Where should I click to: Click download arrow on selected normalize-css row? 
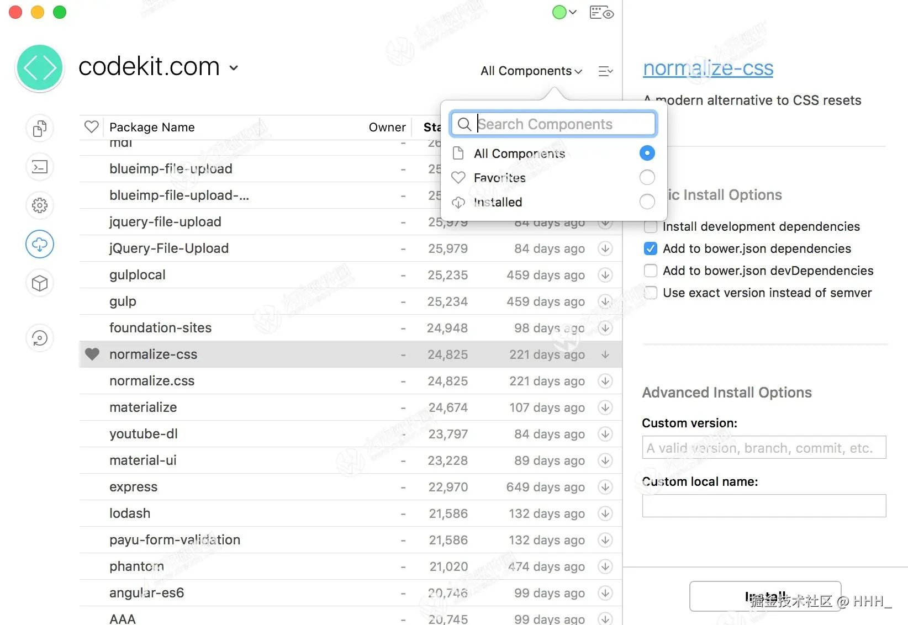pyautogui.click(x=605, y=354)
